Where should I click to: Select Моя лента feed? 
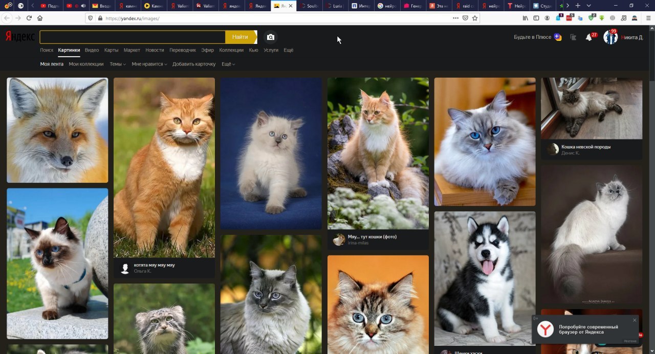point(52,64)
